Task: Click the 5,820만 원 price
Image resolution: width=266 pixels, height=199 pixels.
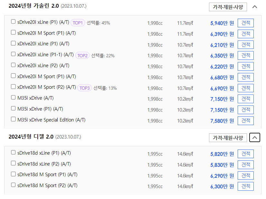Action: [222, 154]
